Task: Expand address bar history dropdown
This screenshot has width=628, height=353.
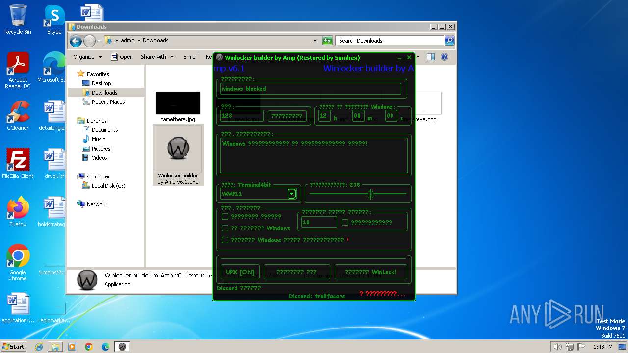Action: tap(315, 41)
